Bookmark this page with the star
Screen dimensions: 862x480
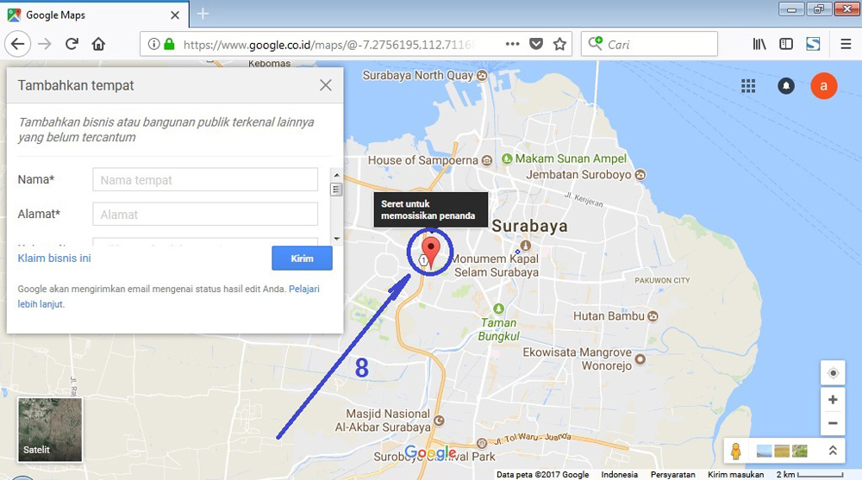[x=559, y=44]
